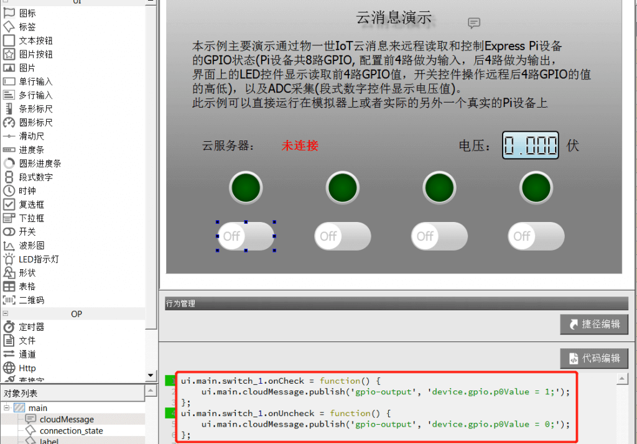The image size is (637, 444).
Task: Select main in the object list
Action: [38, 408]
